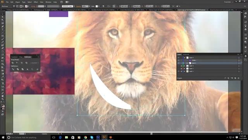Open the Layers icon in the right dock

point(245,56)
